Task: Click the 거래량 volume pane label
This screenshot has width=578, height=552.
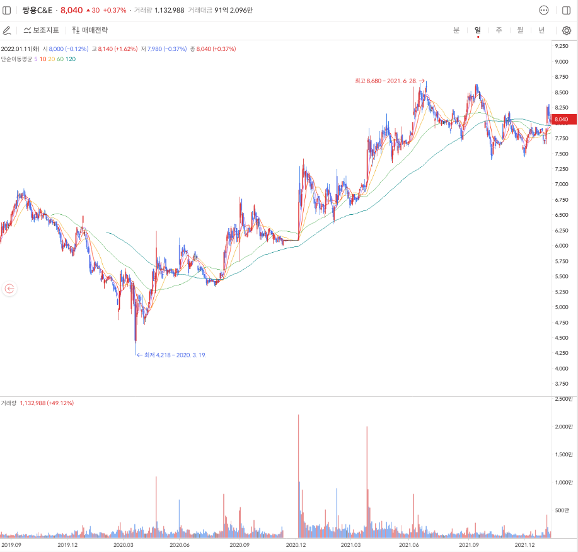Action: pyautogui.click(x=8, y=403)
